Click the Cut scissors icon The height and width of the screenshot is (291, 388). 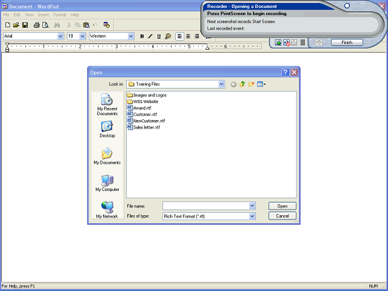click(69, 25)
